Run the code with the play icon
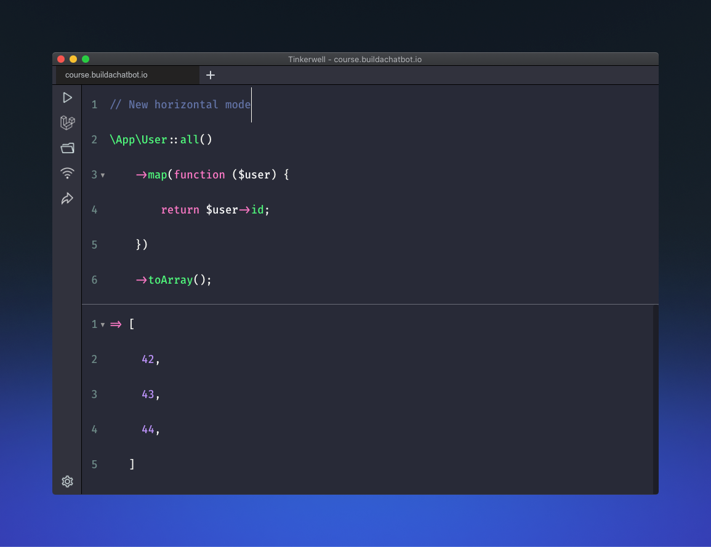 pos(68,98)
